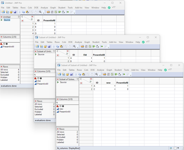
Task: Click Save icon in Subset of Untitled window toolbar
Action: tap(49, 47)
